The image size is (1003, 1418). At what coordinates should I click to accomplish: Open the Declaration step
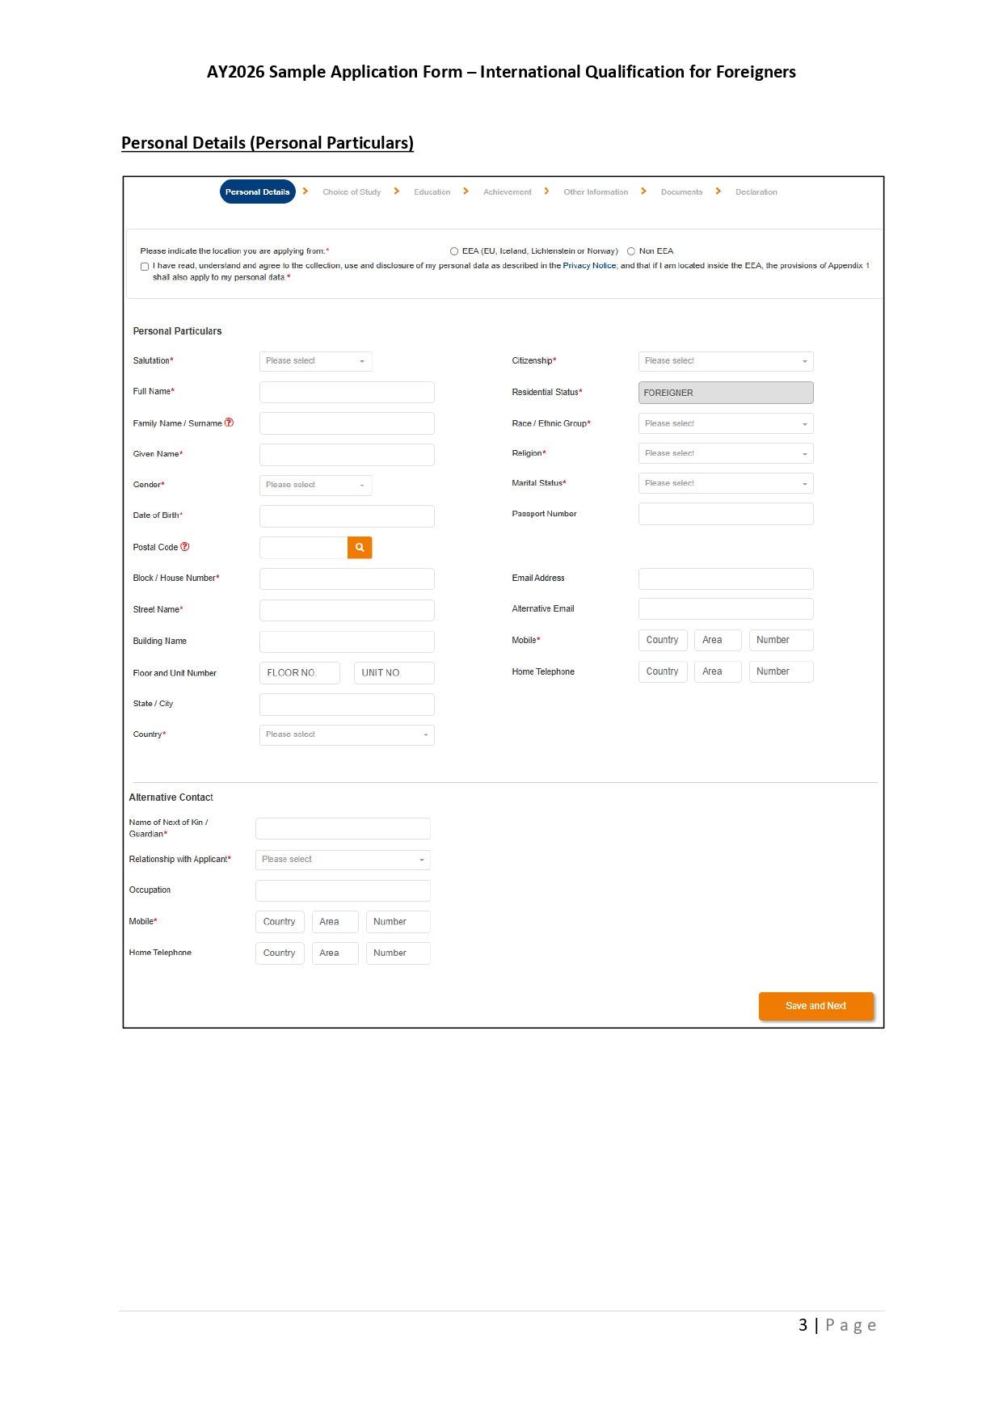pyautogui.click(x=756, y=192)
